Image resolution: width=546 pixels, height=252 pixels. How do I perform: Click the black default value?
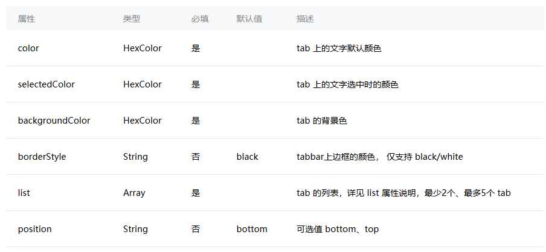point(247,157)
